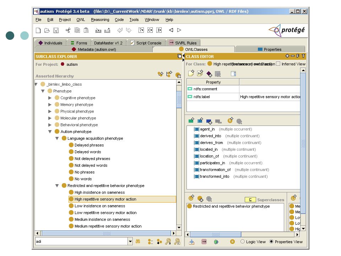Expand the Molecular phenotype node

click(50, 118)
